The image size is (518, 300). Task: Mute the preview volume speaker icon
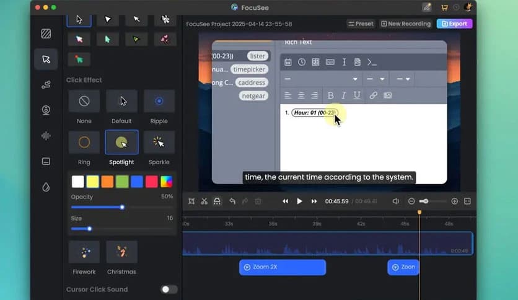[396, 201]
